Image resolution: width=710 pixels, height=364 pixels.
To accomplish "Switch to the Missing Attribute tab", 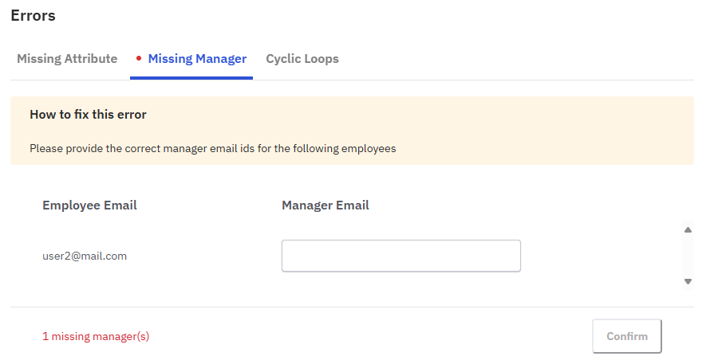I will 67,59.
